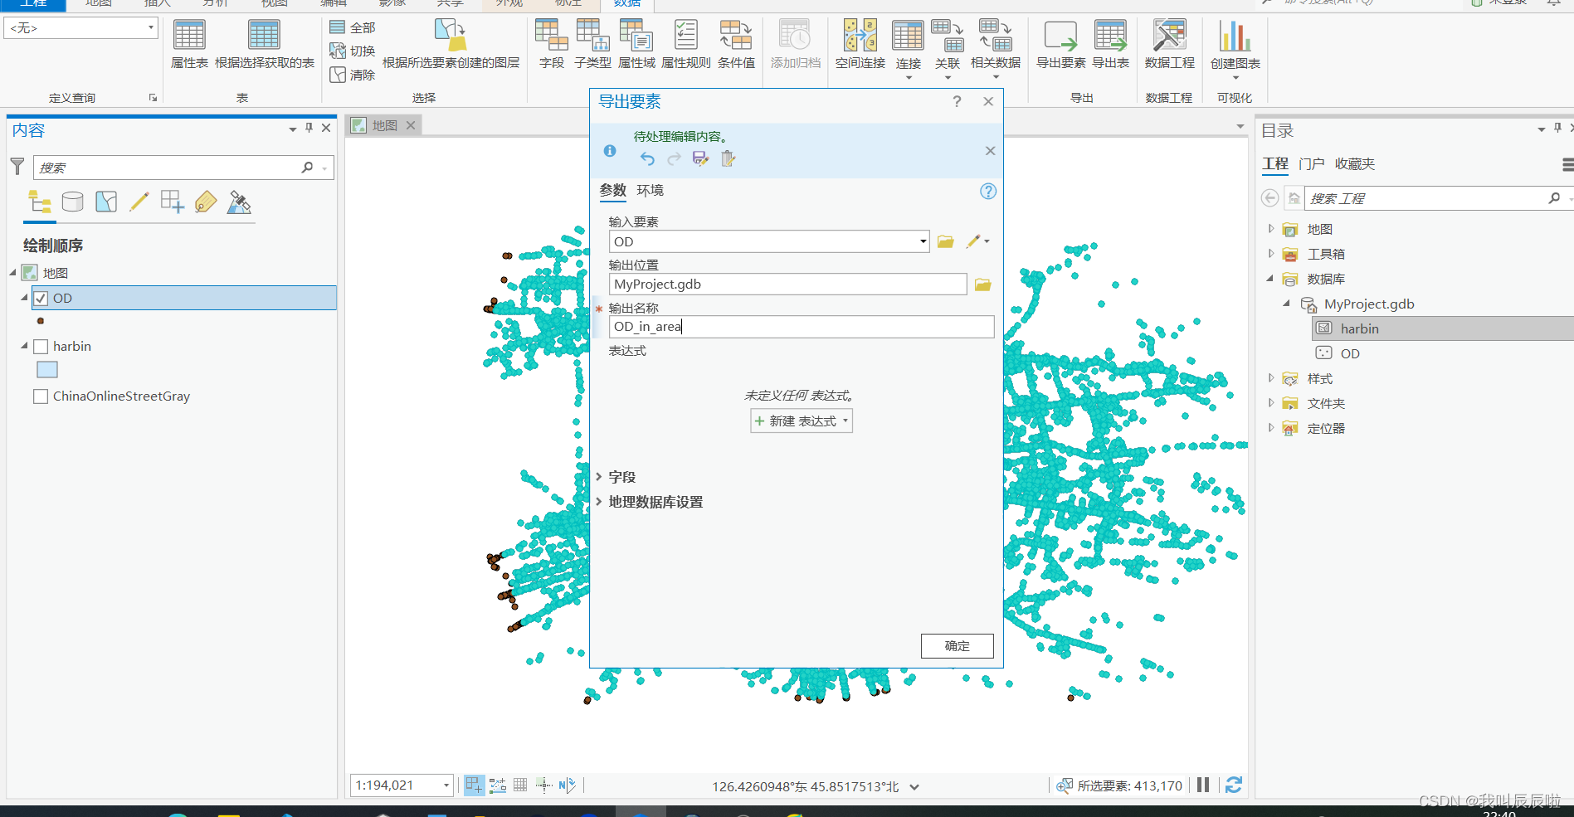Select all features (全部)
1574x817 pixels.
pyautogui.click(x=353, y=27)
